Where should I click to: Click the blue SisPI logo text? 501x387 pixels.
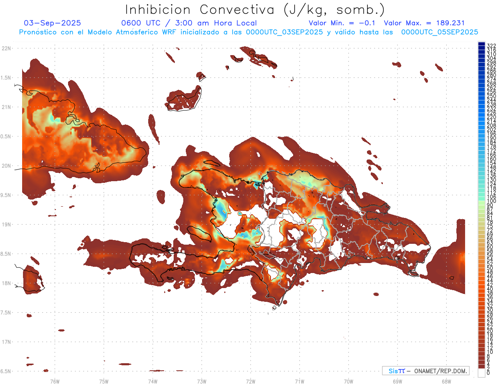coord(397,371)
